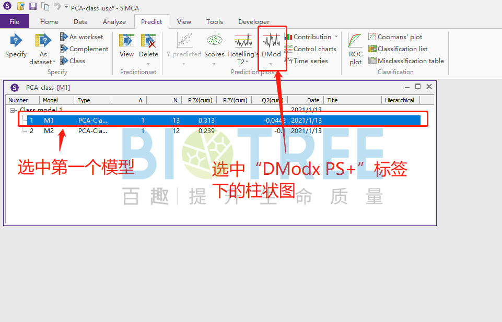
Task: Click the Save icon in quick access toolbar
Action: coord(32,6)
